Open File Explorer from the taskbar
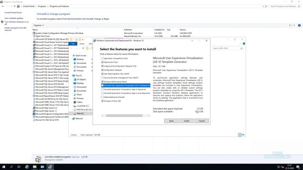The image size is (303, 170). tap(35, 167)
